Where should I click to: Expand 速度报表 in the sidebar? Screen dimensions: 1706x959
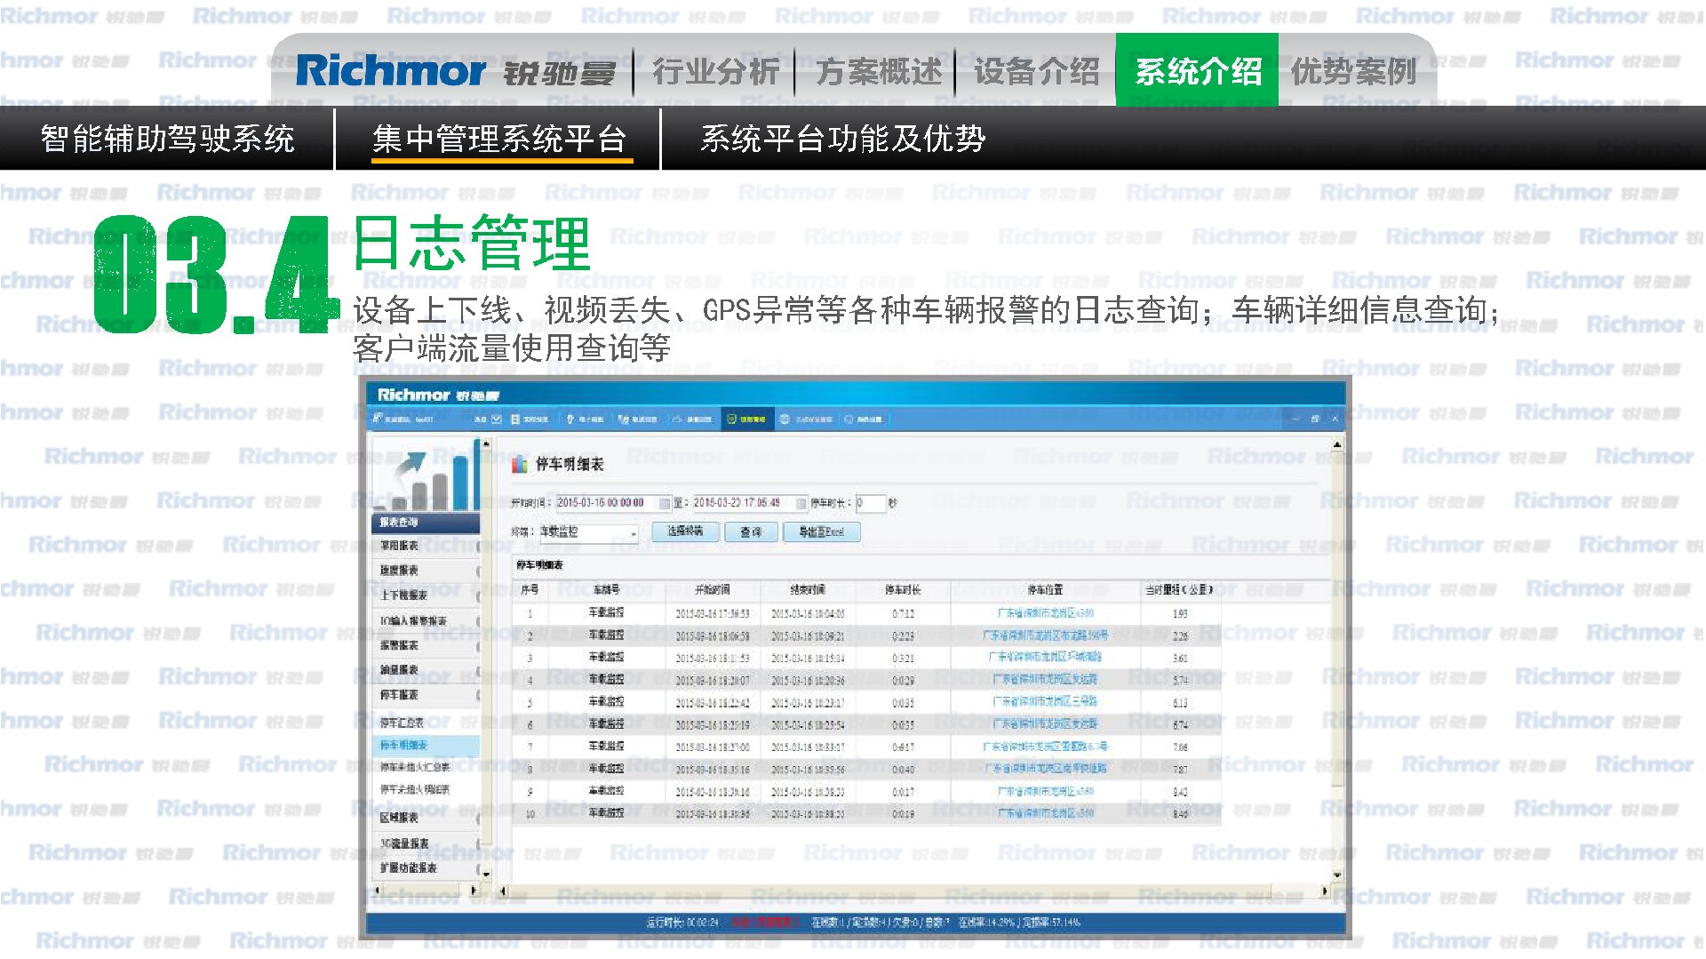[x=425, y=571]
